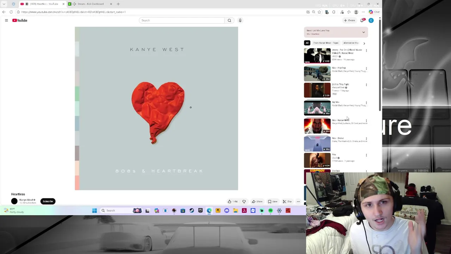Like the Heartless video
Viewport: 451px width, 254px height.
233,201
